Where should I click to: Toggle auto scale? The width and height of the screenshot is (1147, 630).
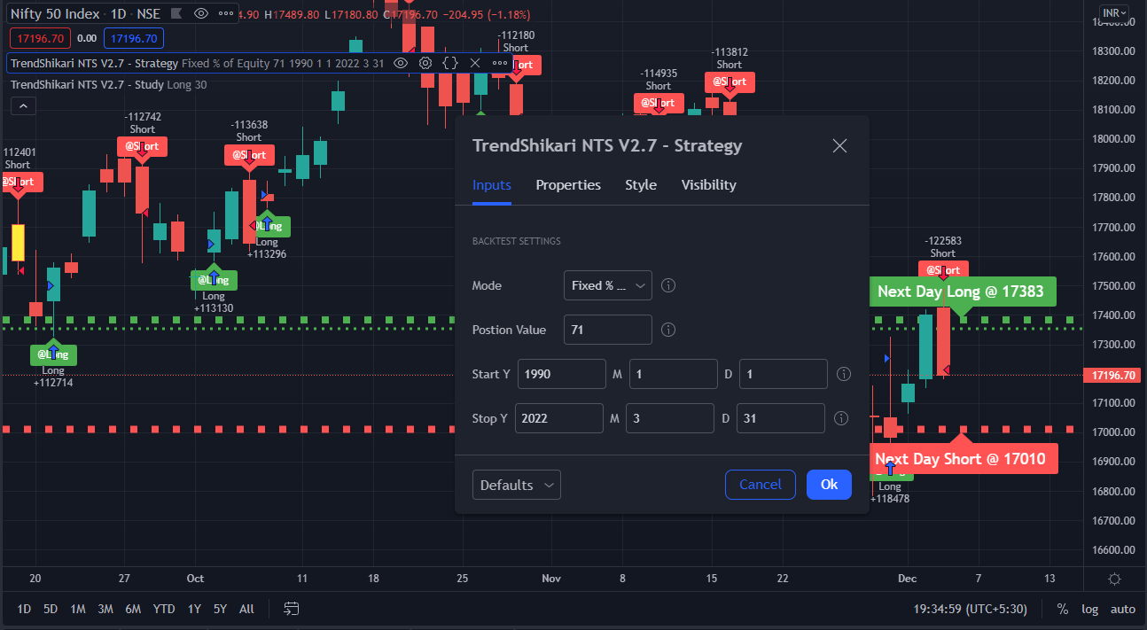[x=1122, y=609]
